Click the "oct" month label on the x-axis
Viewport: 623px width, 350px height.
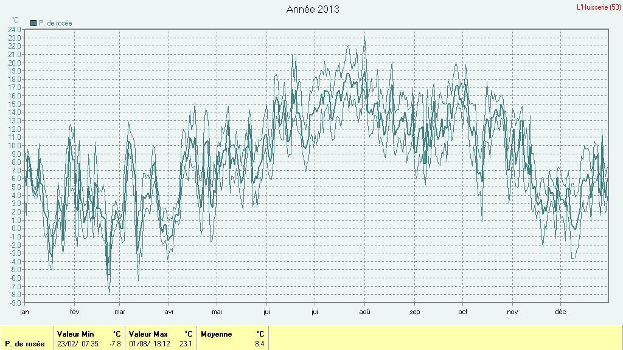[x=463, y=312]
